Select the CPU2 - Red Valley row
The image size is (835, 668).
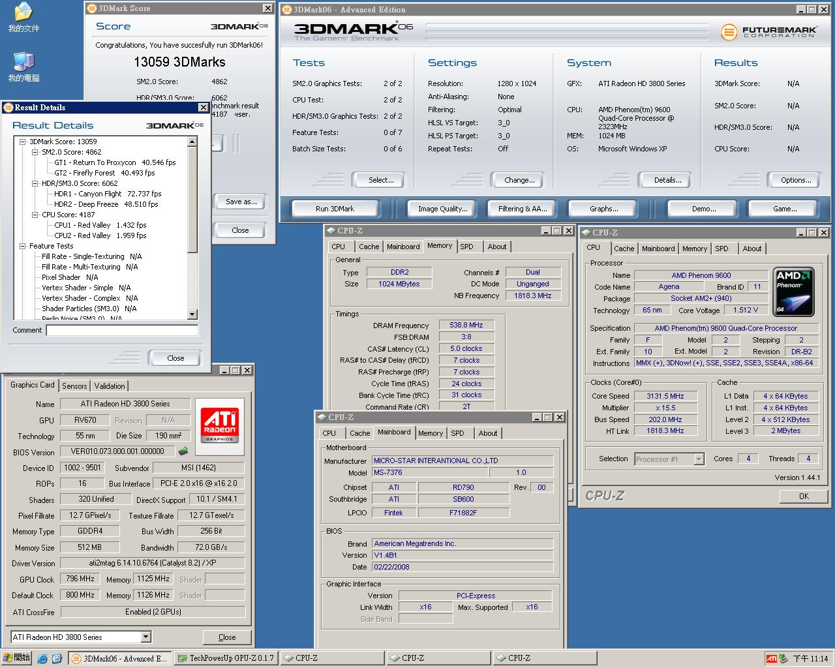100,235
